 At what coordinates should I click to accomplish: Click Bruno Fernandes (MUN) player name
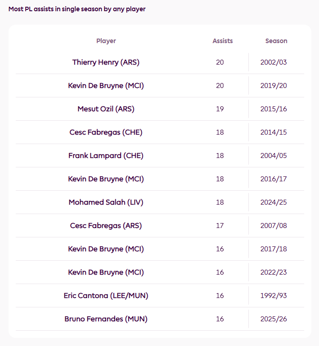106,319
